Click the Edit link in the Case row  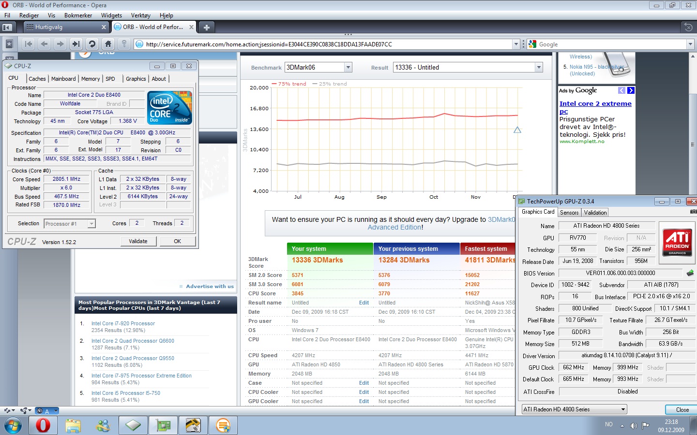(364, 383)
